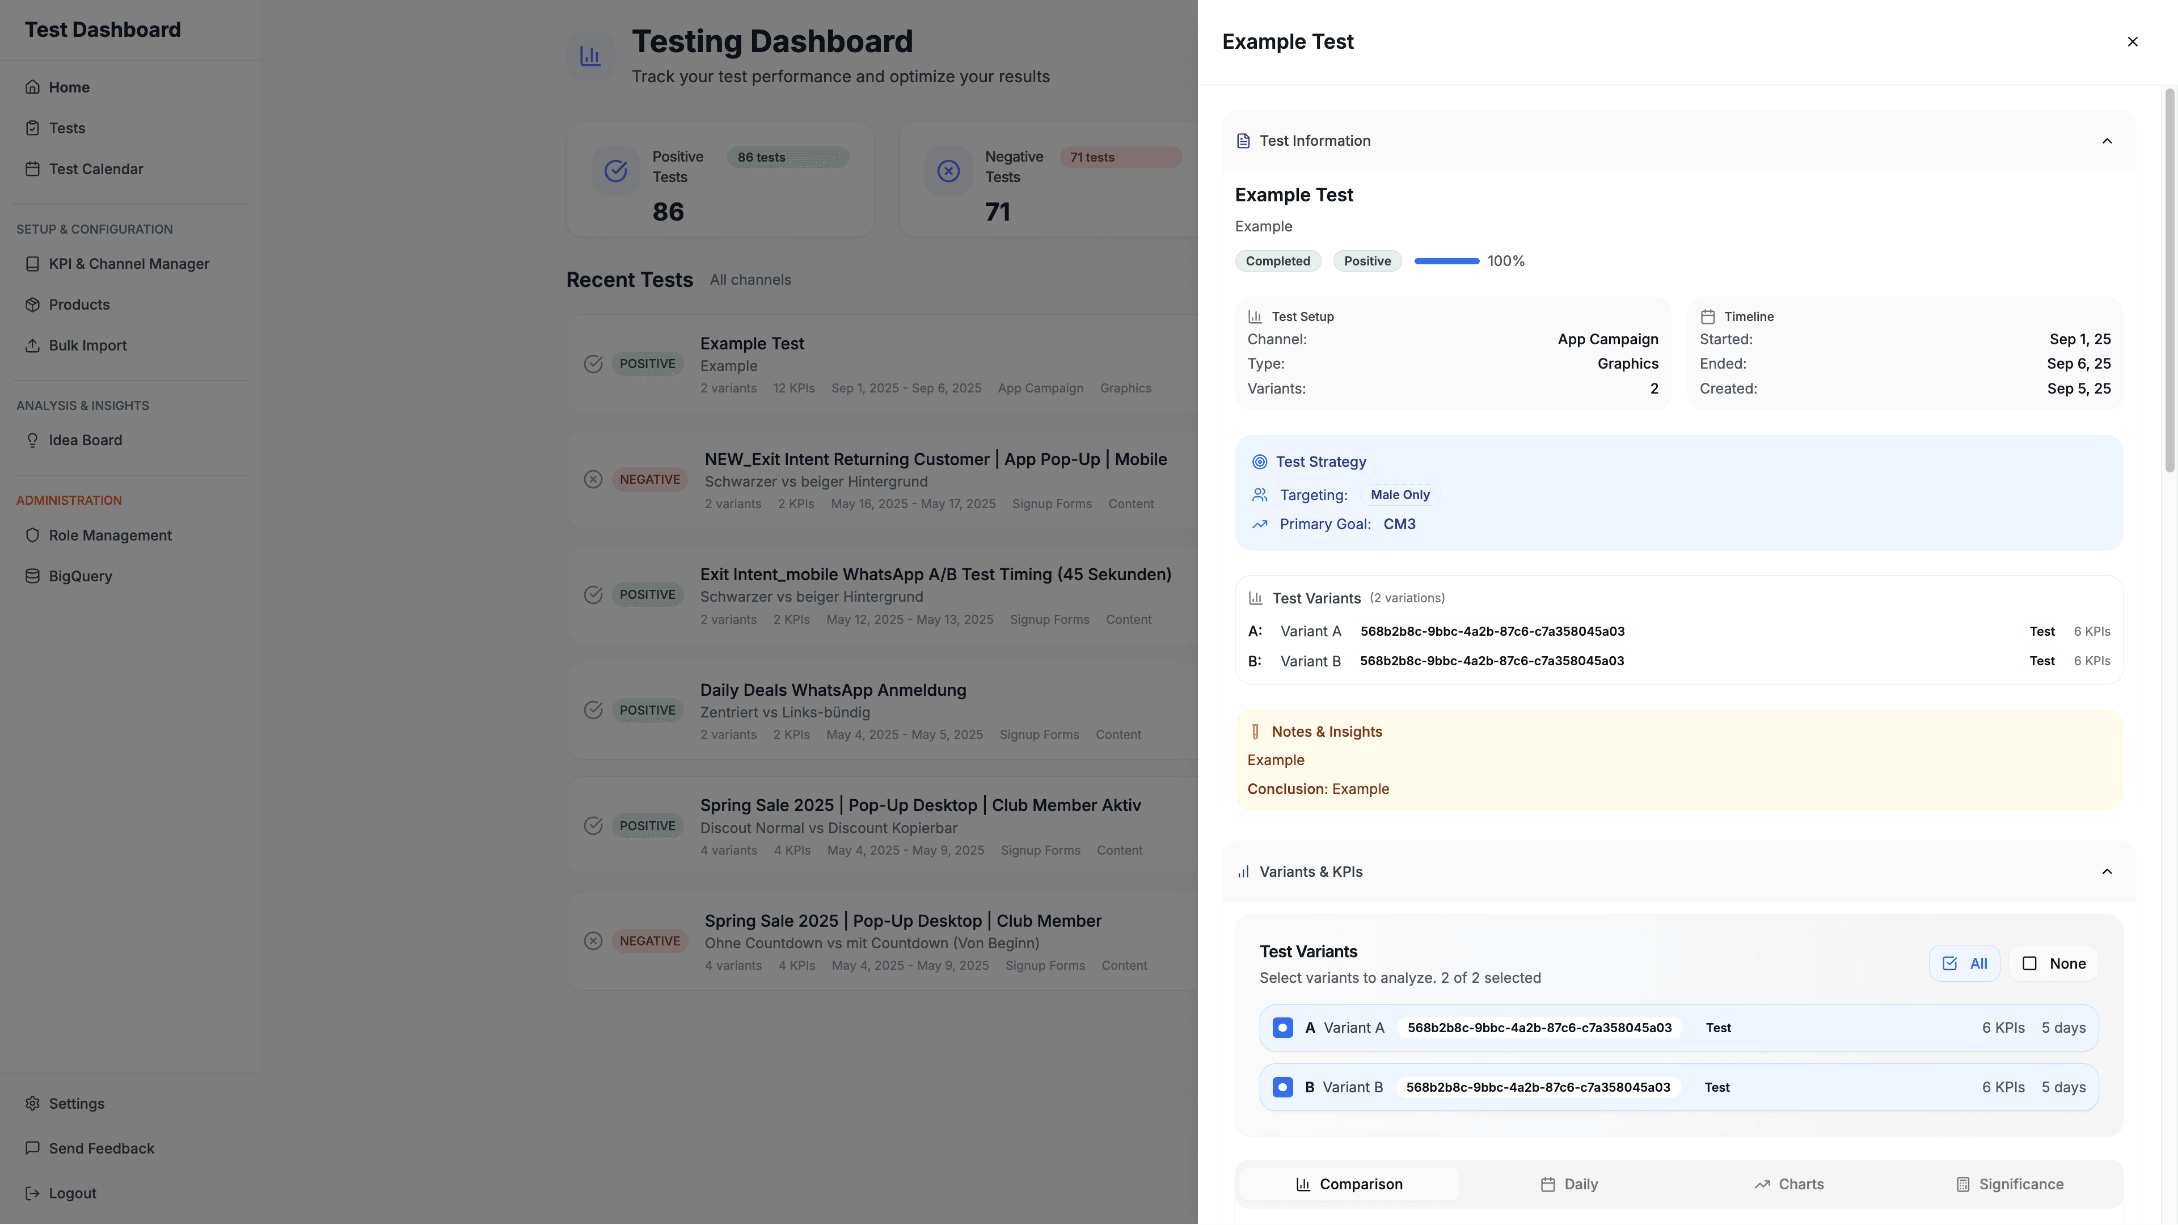Open the KPI & Channel Manager page
This screenshot has width=2178, height=1225.
coord(129,264)
